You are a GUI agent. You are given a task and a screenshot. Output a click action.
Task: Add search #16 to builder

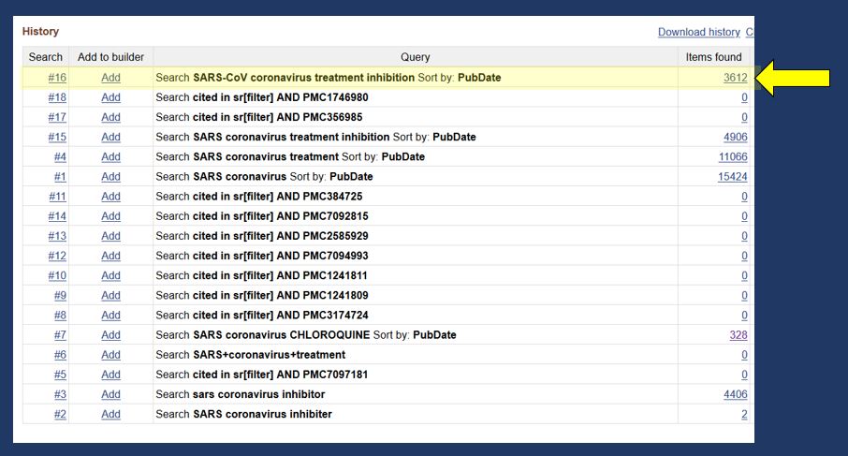coord(110,78)
